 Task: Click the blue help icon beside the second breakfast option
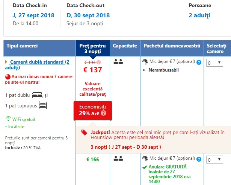pos(199,159)
